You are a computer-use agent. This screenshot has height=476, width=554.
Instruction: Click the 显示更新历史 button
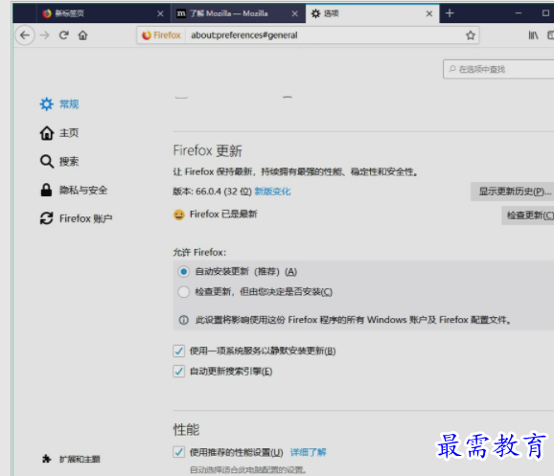[x=512, y=192]
